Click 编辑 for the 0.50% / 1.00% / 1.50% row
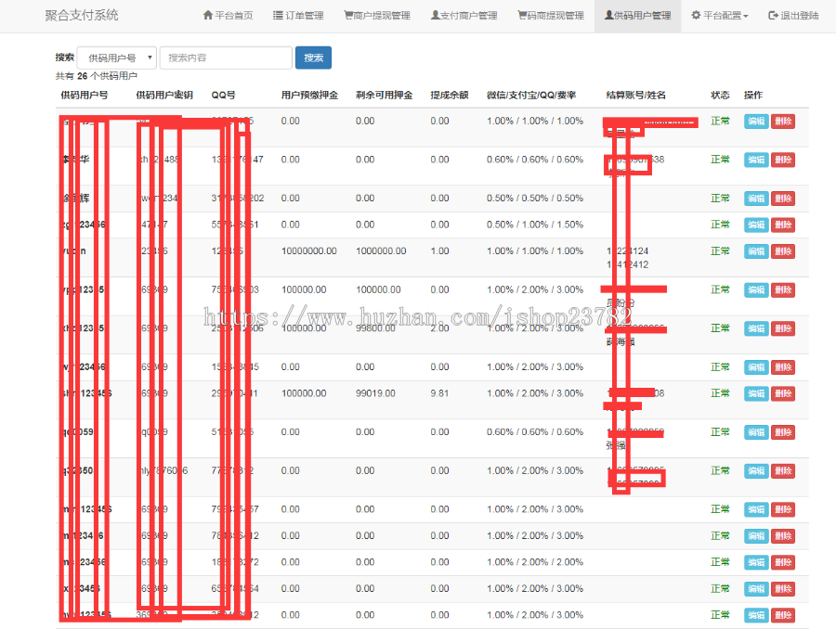This screenshot has height=629, width=836. 756,225
